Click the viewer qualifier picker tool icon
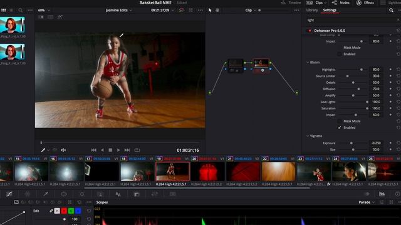Viewport: 401px width, 225px height. (43, 150)
